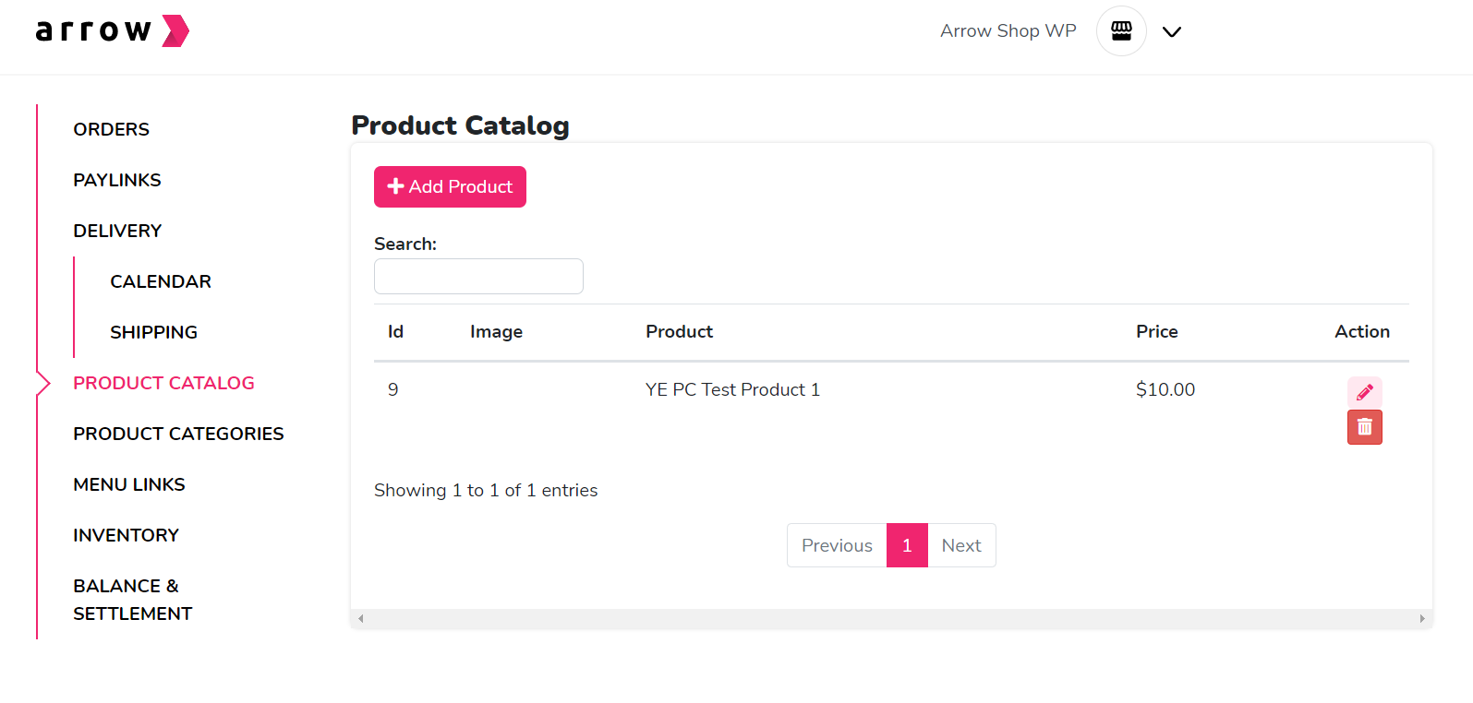Click the horizontal scrollbar right arrow
The width and height of the screenshot is (1473, 703).
pyautogui.click(x=1422, y=619)
